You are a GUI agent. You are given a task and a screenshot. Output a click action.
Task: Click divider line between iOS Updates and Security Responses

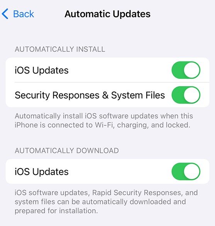[112, 82]
